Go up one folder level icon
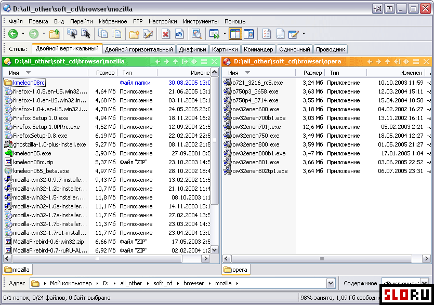Screen dimensions: 434x305 54,34
